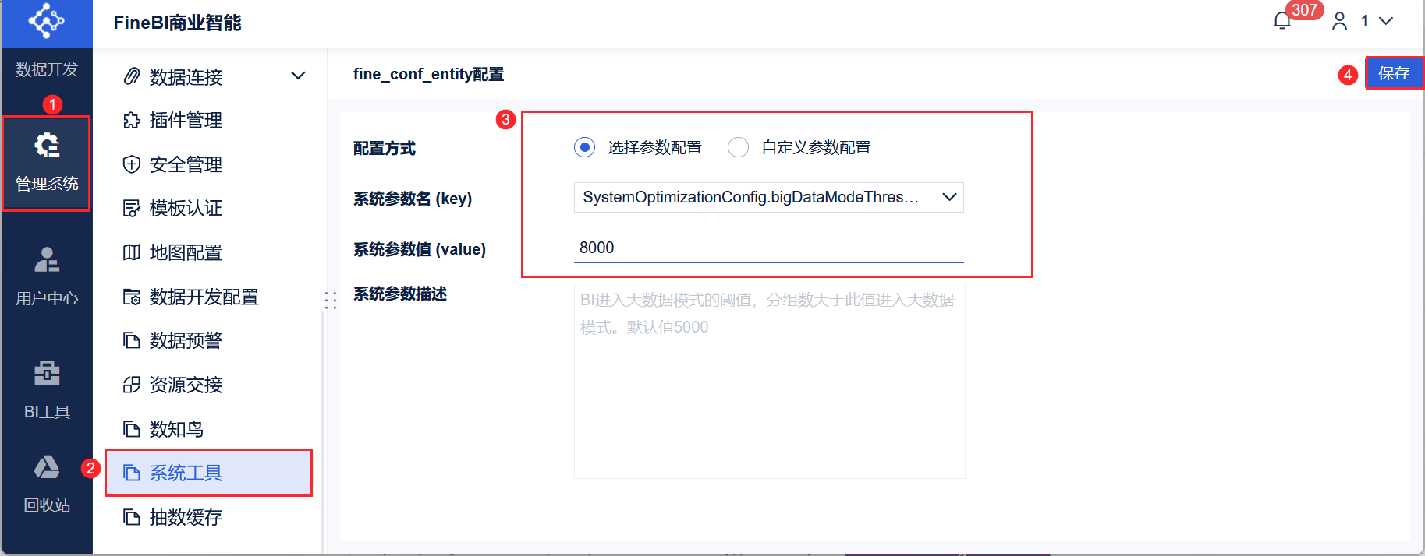This screenshot has height=556, width=1425.
Task: Click the fine_conf_entity配置 title
Action: point(428,74)
